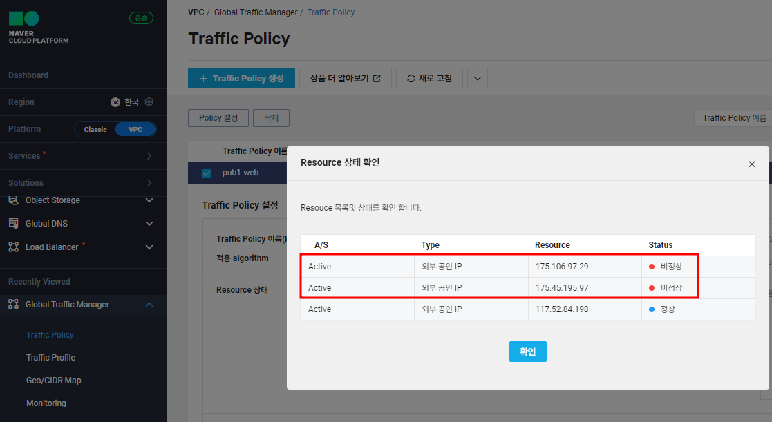Click the 콘솔 badge at top left

[141, 18]
